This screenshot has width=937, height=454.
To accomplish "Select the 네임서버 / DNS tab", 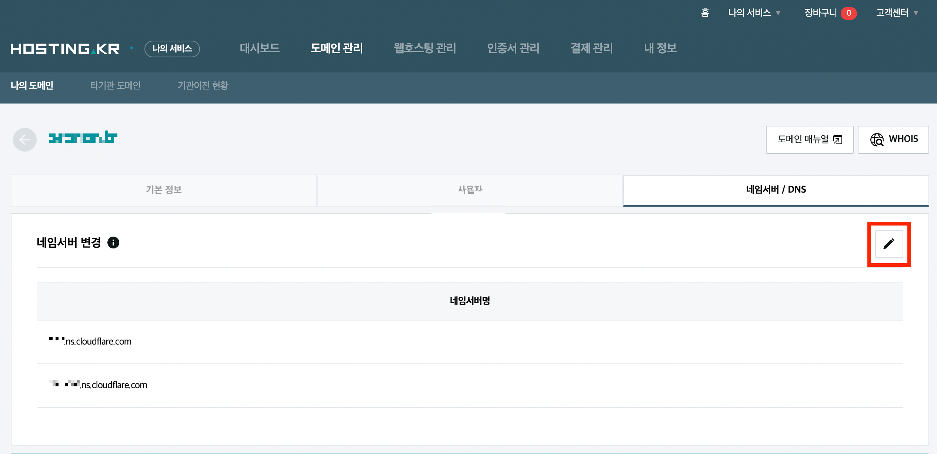I will pyautogui.click(x=776, y=190).
